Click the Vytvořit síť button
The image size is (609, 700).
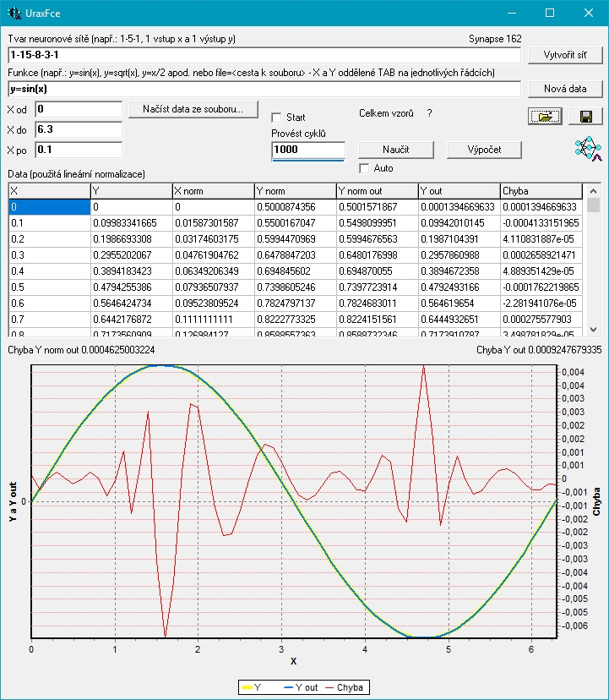(x=565, y=55)
